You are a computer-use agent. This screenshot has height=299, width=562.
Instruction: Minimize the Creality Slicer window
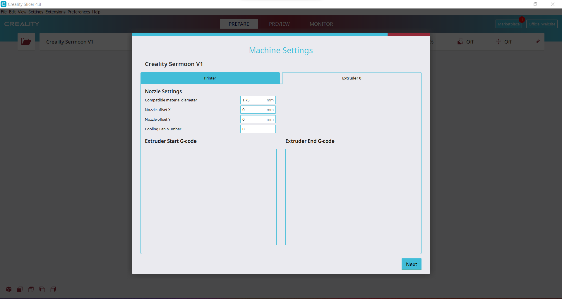[x=518, y=4]
